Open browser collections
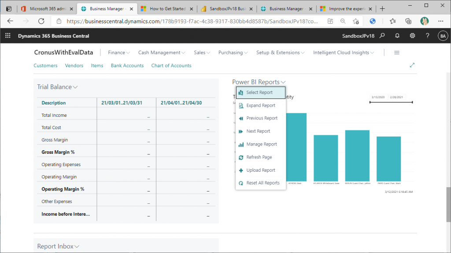The height and width of the screenshot is (253, 451). pos(408,21)
